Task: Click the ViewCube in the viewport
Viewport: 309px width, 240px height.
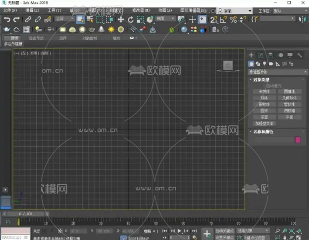Action: pos(228,65)
